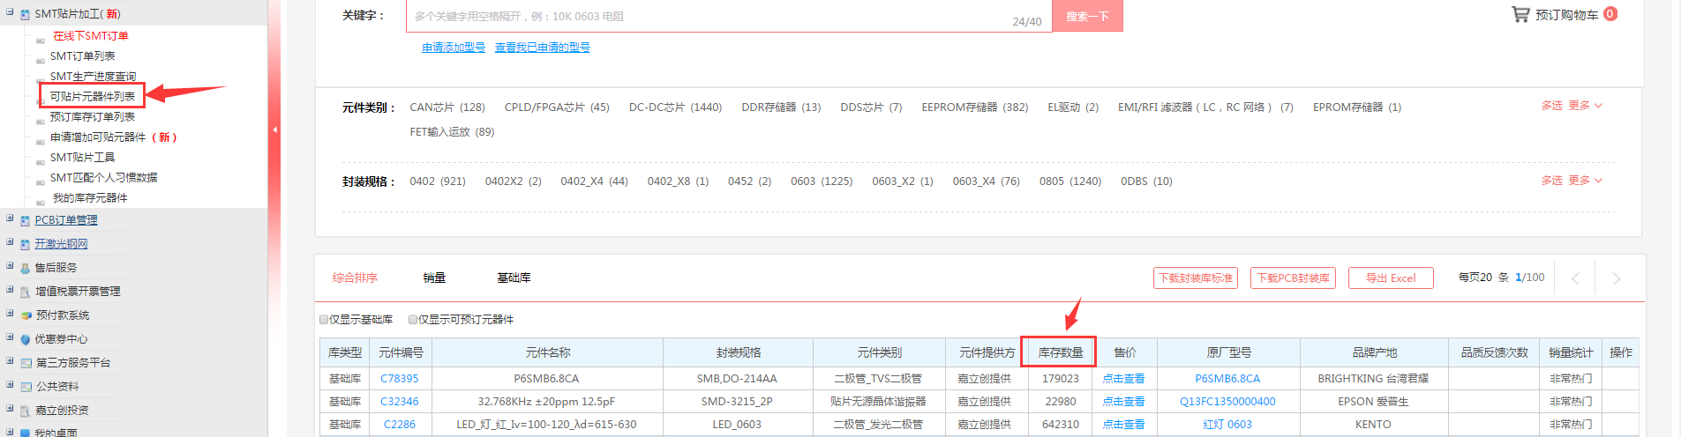
Task: Expand 更多 in 封装规格 row
Action: (x=1585, y=181)
